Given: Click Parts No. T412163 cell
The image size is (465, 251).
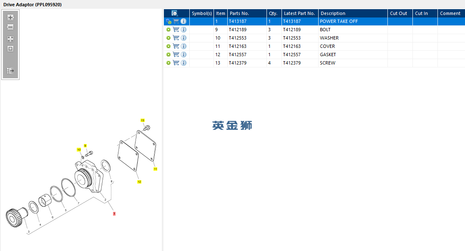Looking at the screenshot, I should [x=247, y=46].
